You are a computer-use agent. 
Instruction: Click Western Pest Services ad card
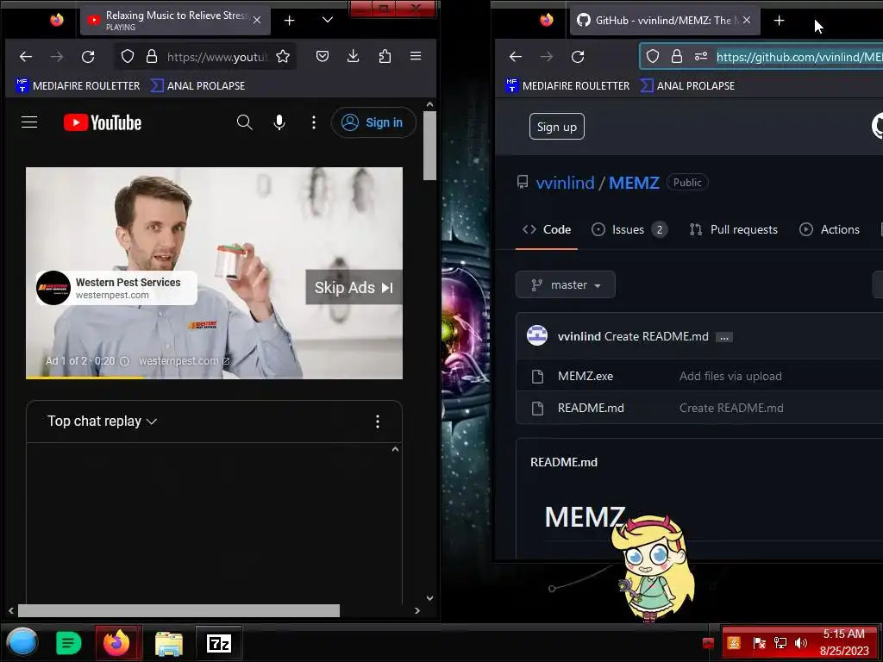click(x=116, y=288)
